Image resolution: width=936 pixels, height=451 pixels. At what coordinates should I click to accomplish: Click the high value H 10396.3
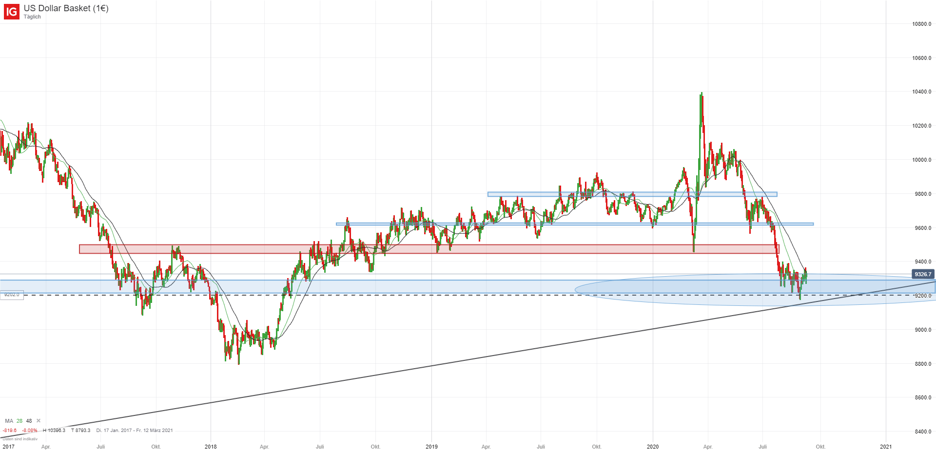click(54, 431)
